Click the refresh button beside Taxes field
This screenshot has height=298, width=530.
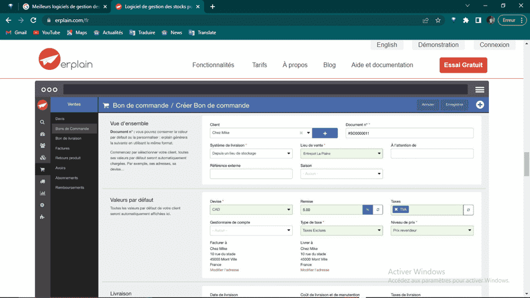469,210
